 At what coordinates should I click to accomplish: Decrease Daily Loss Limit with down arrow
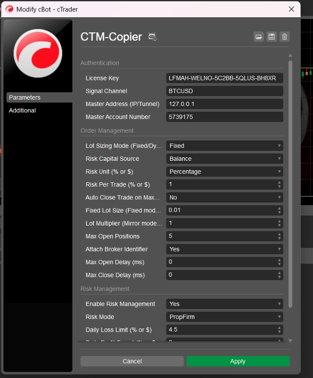279,332
